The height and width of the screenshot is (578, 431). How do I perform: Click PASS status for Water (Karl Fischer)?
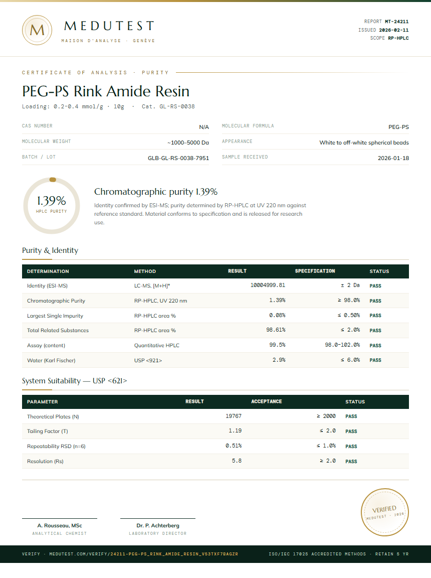click(375, 360)
